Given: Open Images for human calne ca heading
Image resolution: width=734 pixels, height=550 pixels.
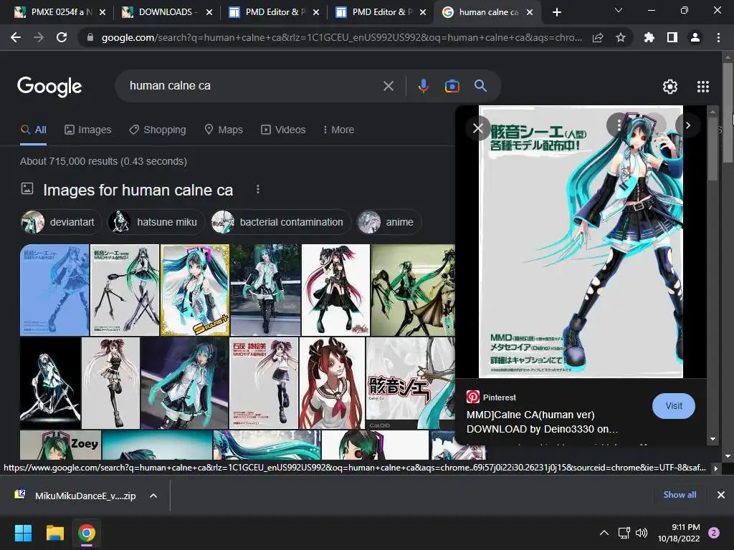Looking at the screenshot, I should pyautogui.click(x=138, y=190).
